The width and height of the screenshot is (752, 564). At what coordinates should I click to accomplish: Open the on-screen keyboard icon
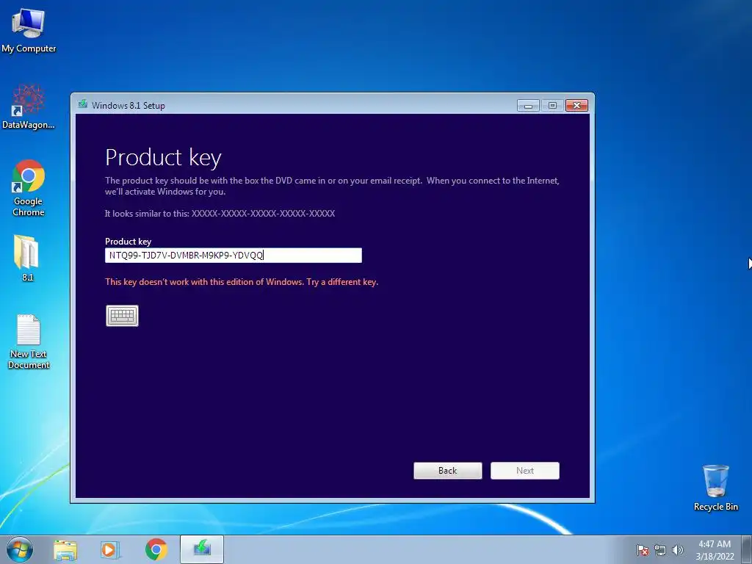[122, 316]
